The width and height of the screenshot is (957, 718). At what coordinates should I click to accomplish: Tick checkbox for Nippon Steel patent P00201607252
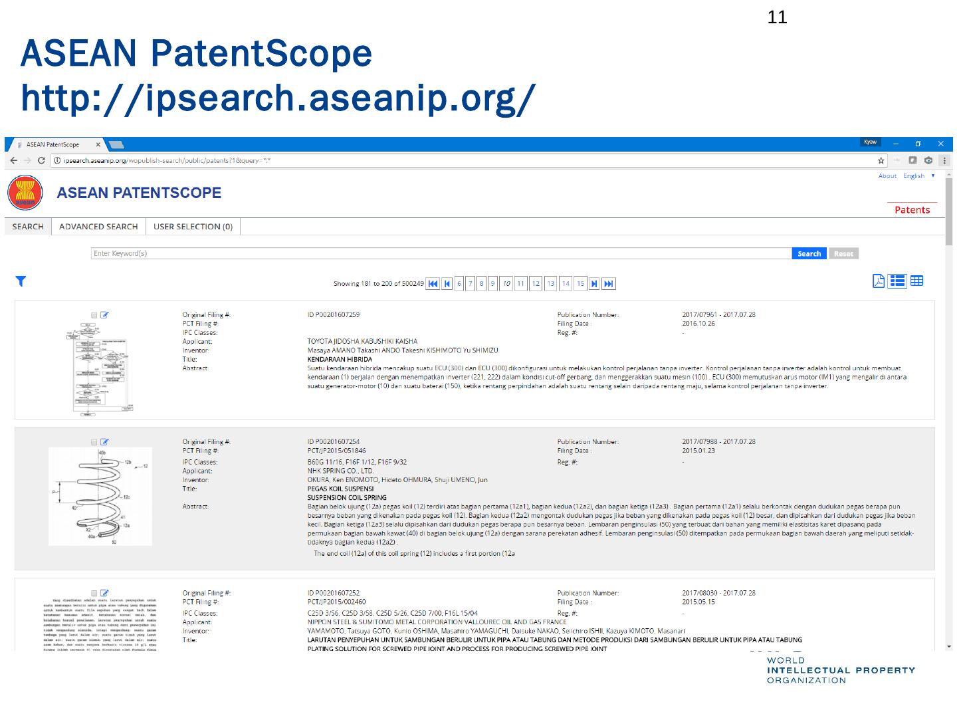[94, 593]
